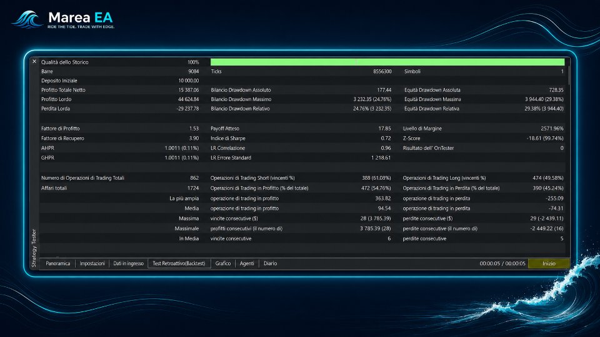Click the Perdita Lorda value -29 237.78
The width and height of the screenshot is (600, 337).
[x=187, y=109]
